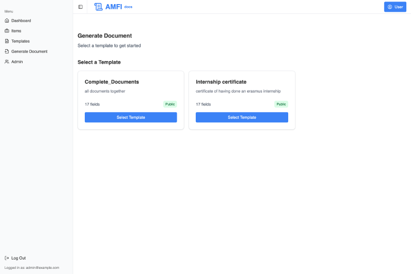
Task: Click the Templates file icon
Action: (x=7, y=41)
